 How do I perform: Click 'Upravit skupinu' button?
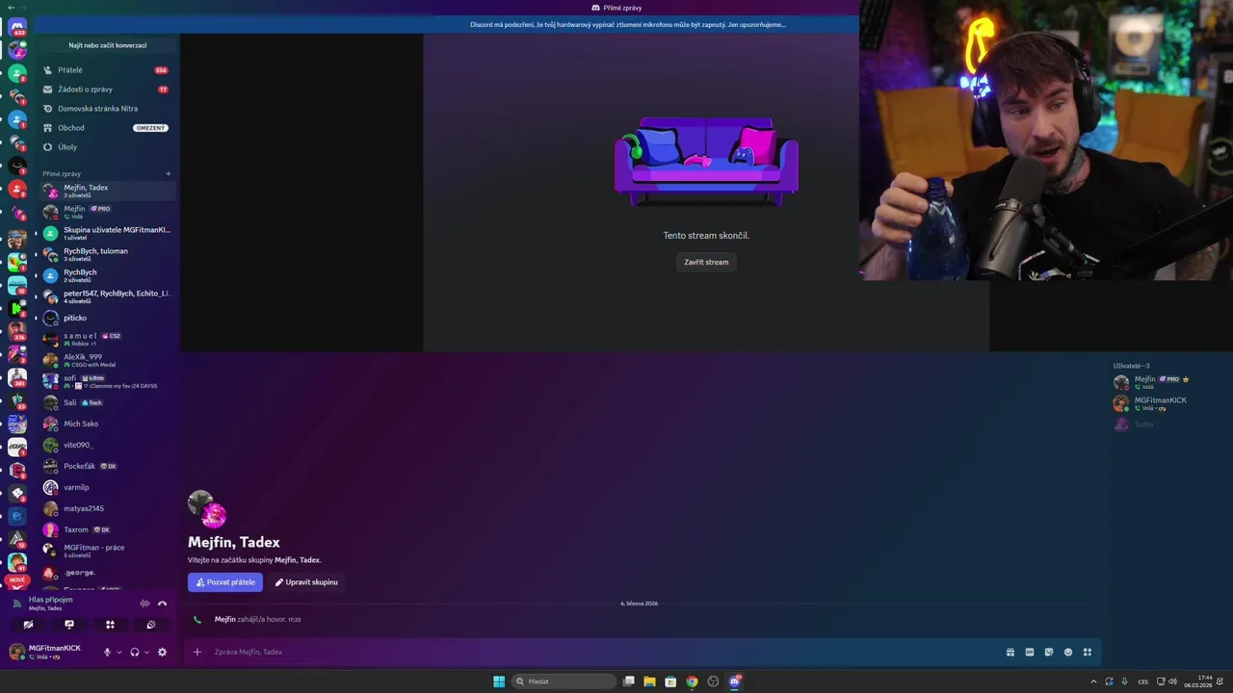pyautogui.click(x=306, y=582)
